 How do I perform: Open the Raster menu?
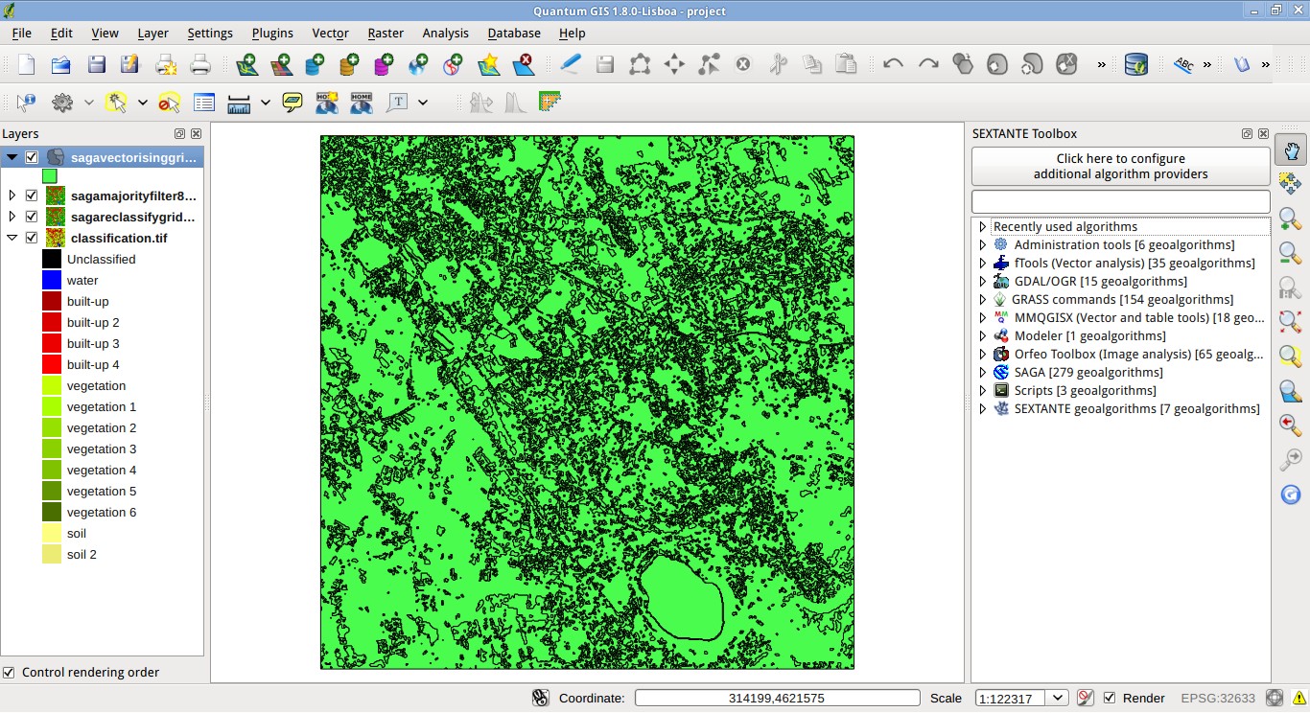386,33
